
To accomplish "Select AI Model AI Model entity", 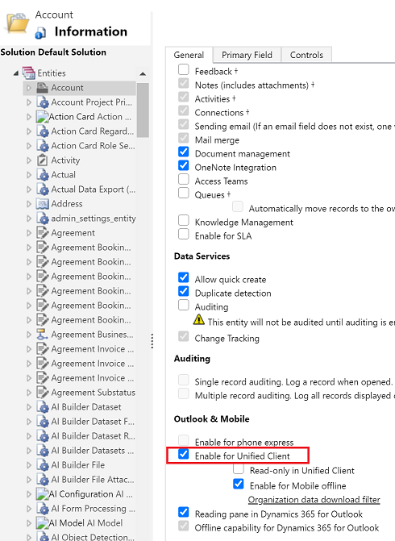I will (x=86, y=523).
